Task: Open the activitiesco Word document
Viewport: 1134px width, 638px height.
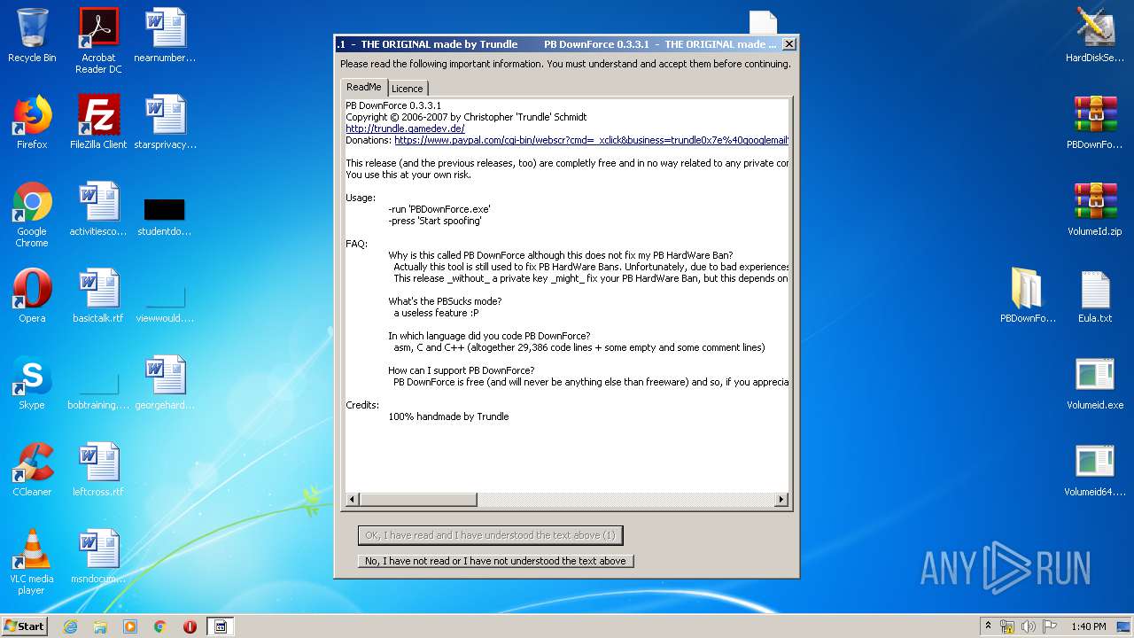Action: [x=98, y=210]
